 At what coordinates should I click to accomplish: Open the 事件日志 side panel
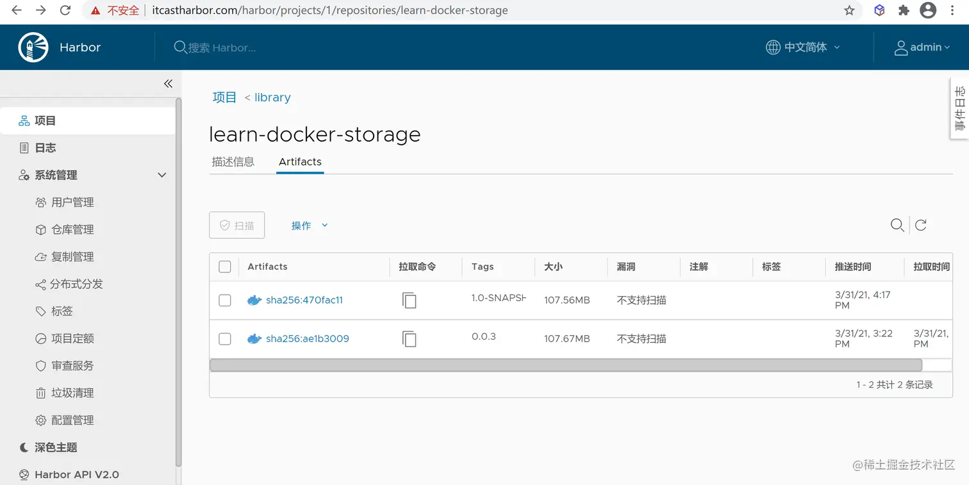pos(959,108)
